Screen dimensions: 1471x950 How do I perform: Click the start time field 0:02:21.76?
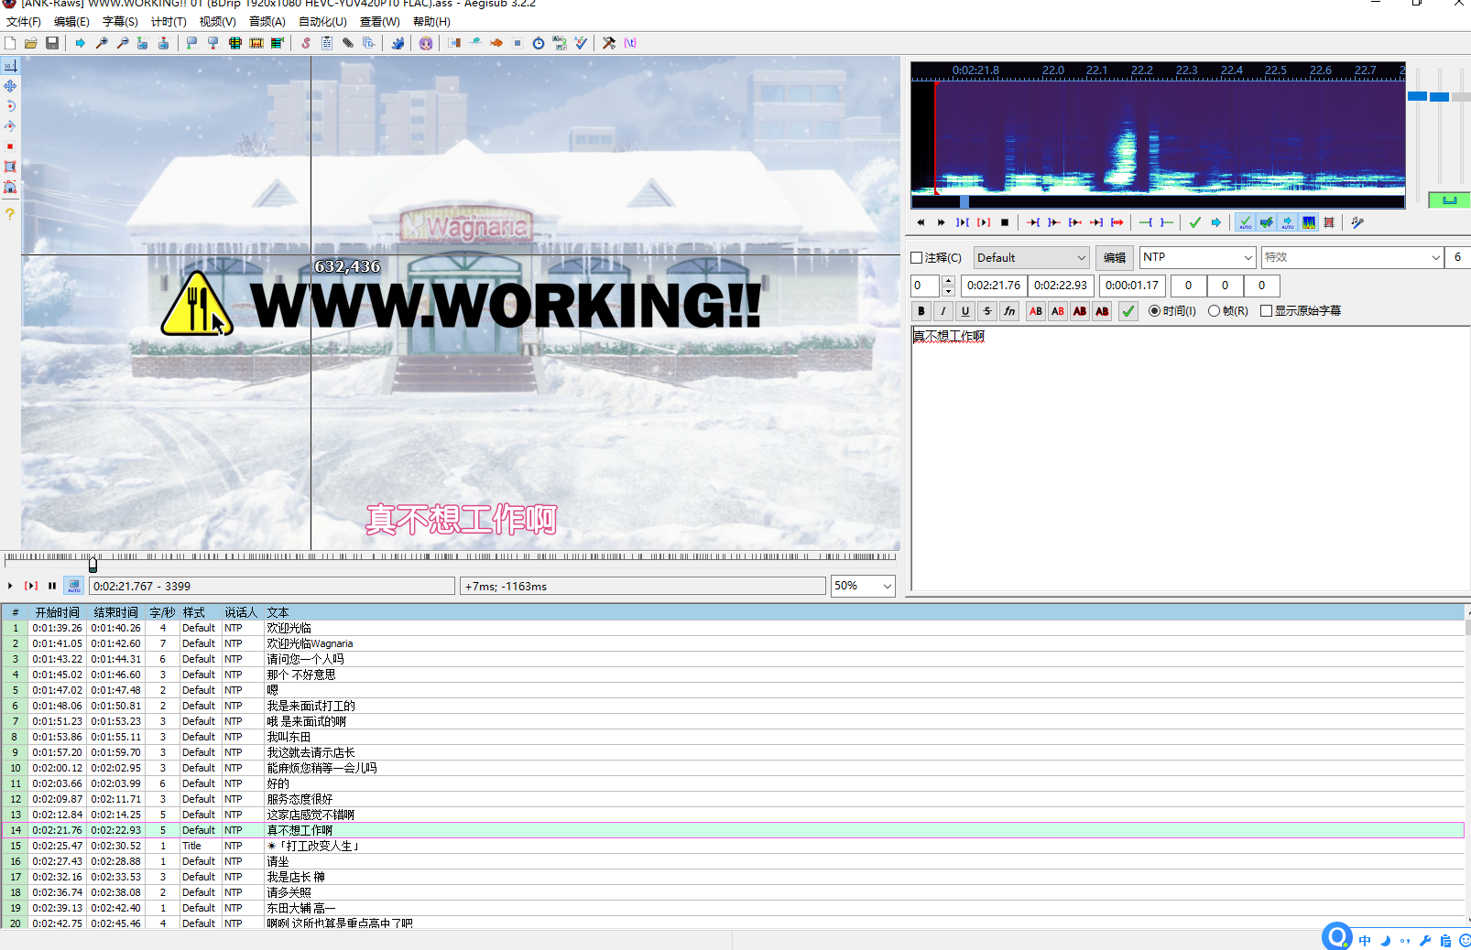[994, 286]
